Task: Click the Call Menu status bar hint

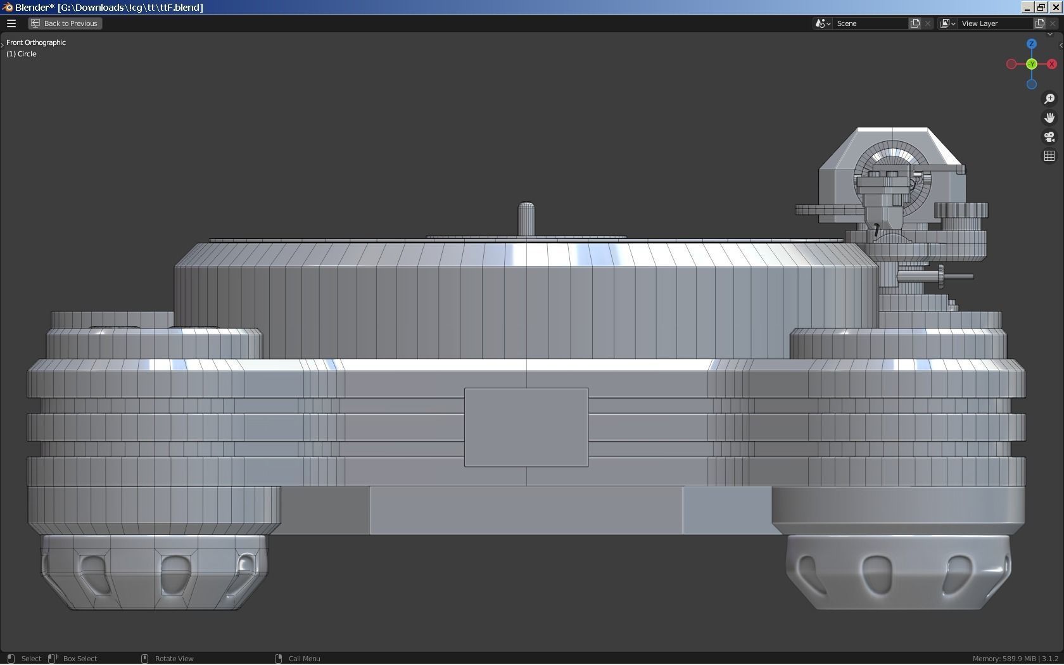Action: point(304,659)
